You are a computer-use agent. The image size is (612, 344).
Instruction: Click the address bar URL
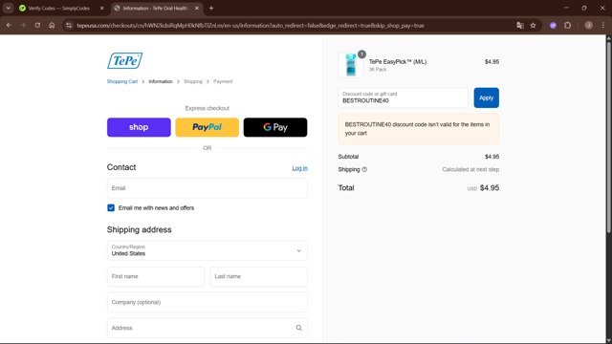pyautogui.click(x=251, y=26)
